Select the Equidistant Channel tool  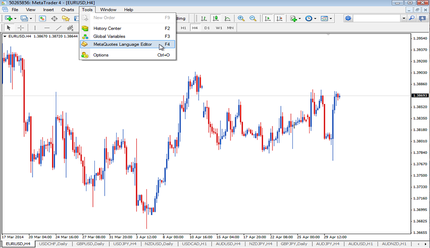click(71, 28)
